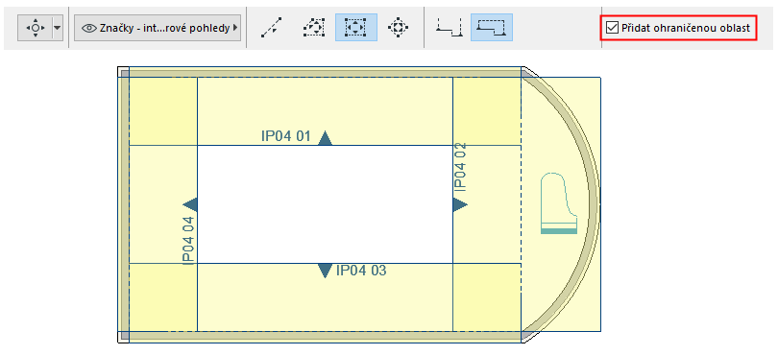Select the rectangular interior elevation method
778x355 pixels.
point(355,27)
